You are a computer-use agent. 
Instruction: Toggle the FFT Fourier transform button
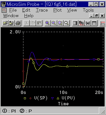tap(81, 23)
